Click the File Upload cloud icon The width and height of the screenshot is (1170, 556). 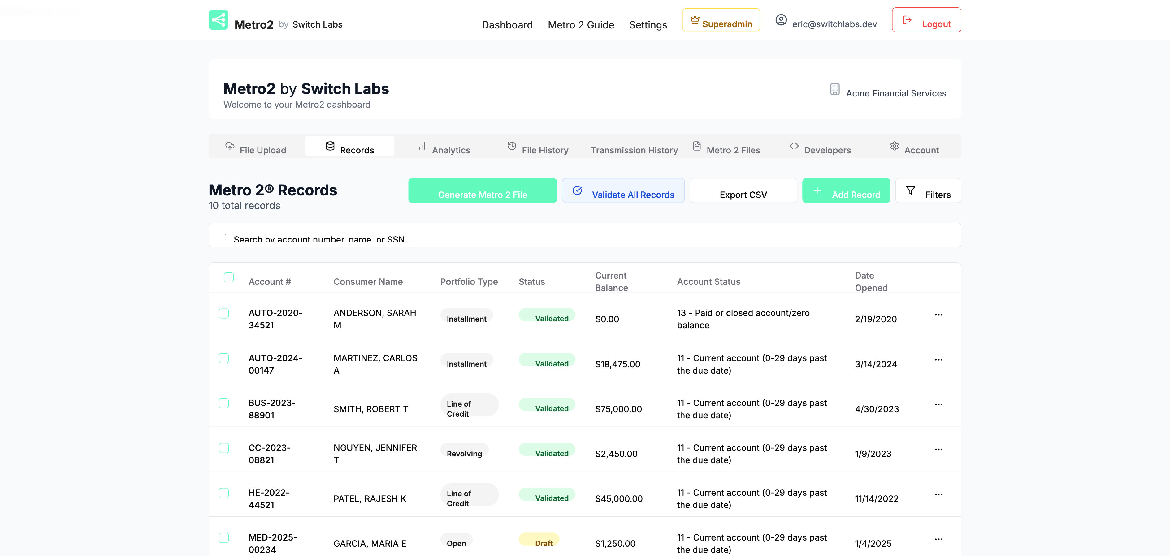(x=230, y=146)
